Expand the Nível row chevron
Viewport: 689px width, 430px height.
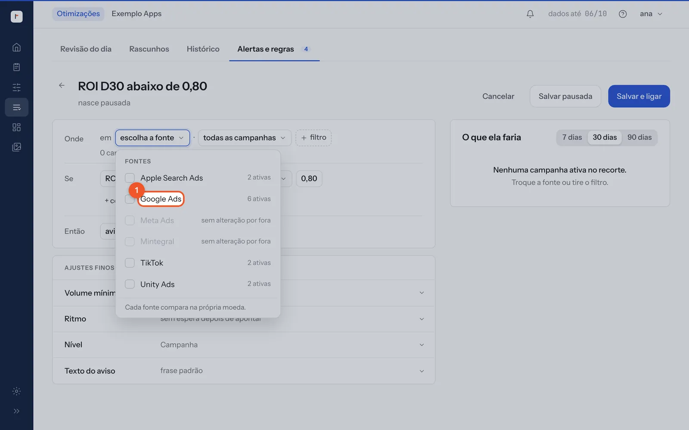pos(422,345)
